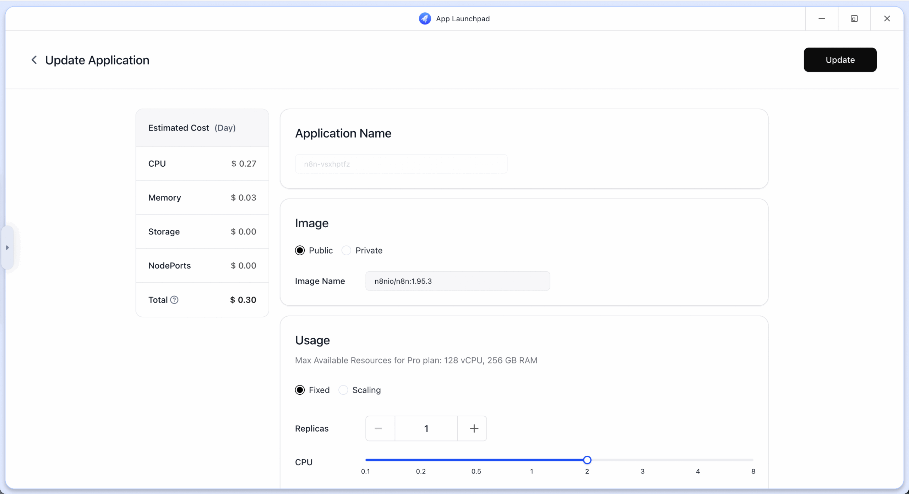Click the CPU slider label 1
This screenshot has height=494, width=909.
click(532, 471)
